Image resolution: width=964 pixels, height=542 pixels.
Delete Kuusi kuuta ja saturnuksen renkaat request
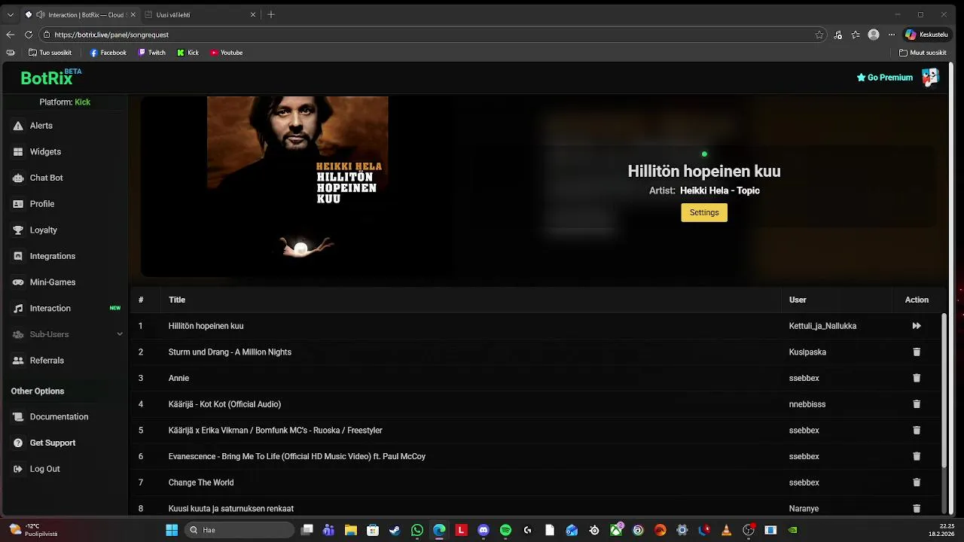click(917, 509)
